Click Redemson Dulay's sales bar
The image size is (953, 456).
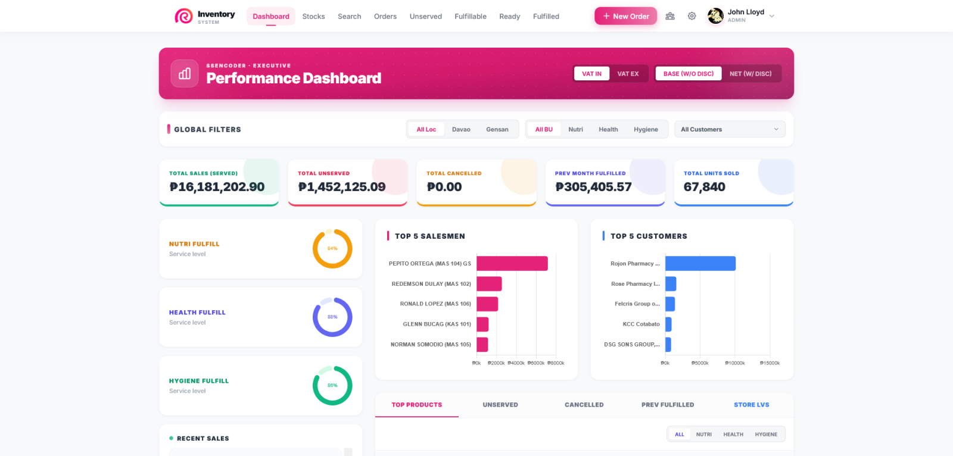coord(489,284)
